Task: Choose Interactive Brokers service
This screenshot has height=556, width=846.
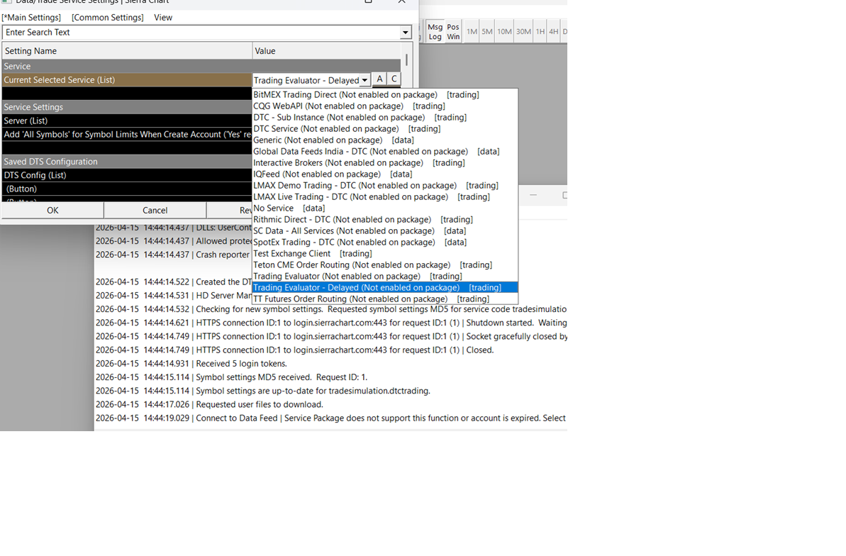Action: [384, 162]
